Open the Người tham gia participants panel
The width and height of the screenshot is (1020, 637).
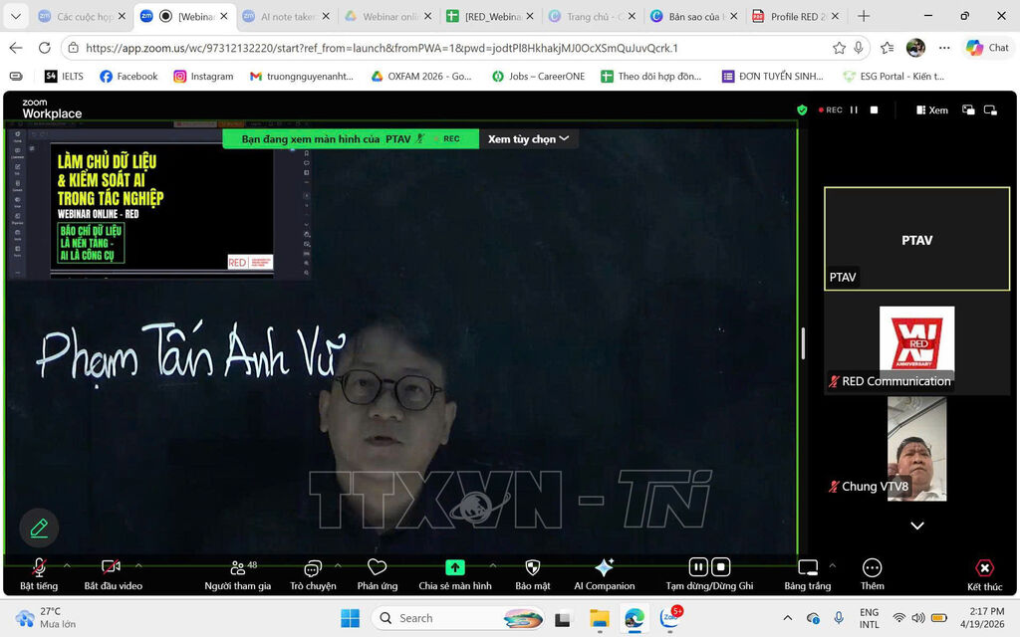(237, 568)
